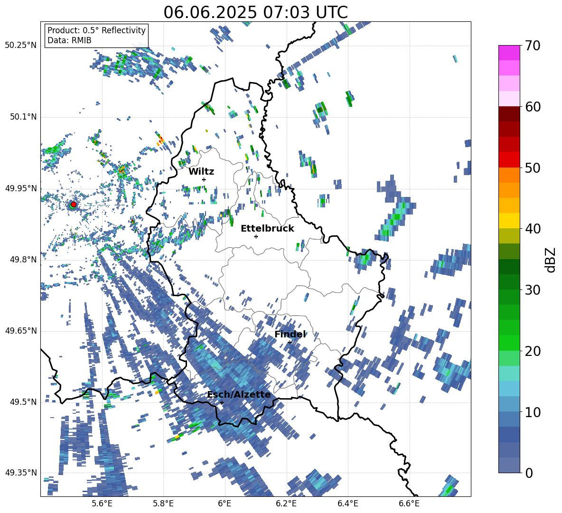Viewport: 562px width, 513px height.
Task: Click the magenta top colorbar segment
Action: 509,53
